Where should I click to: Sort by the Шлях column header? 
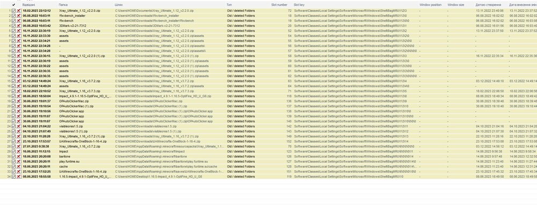(119, 5)
